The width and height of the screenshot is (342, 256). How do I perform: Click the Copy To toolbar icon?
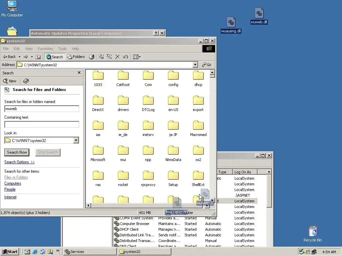click(x=110, y=57)
